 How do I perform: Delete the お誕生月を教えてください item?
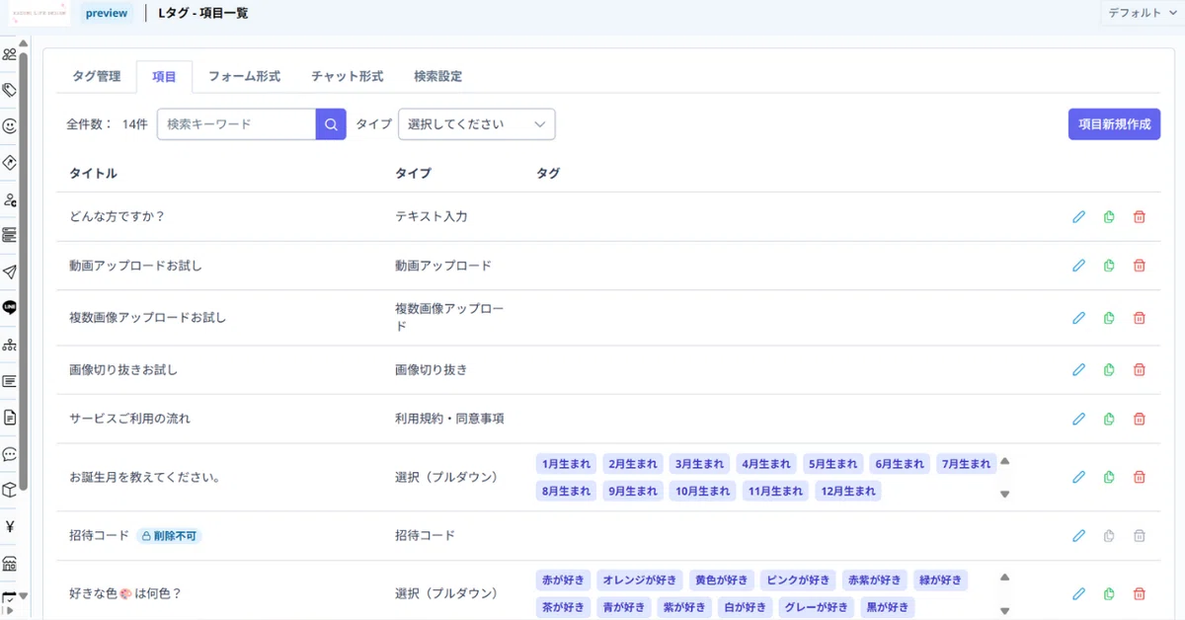pyautogui.click(x=1139, y=477)
